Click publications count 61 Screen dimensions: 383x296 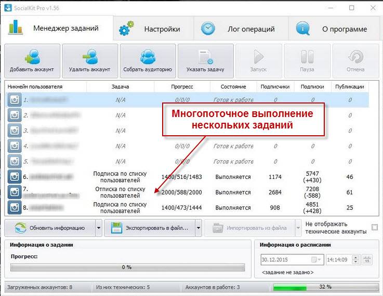coord(350,192)
